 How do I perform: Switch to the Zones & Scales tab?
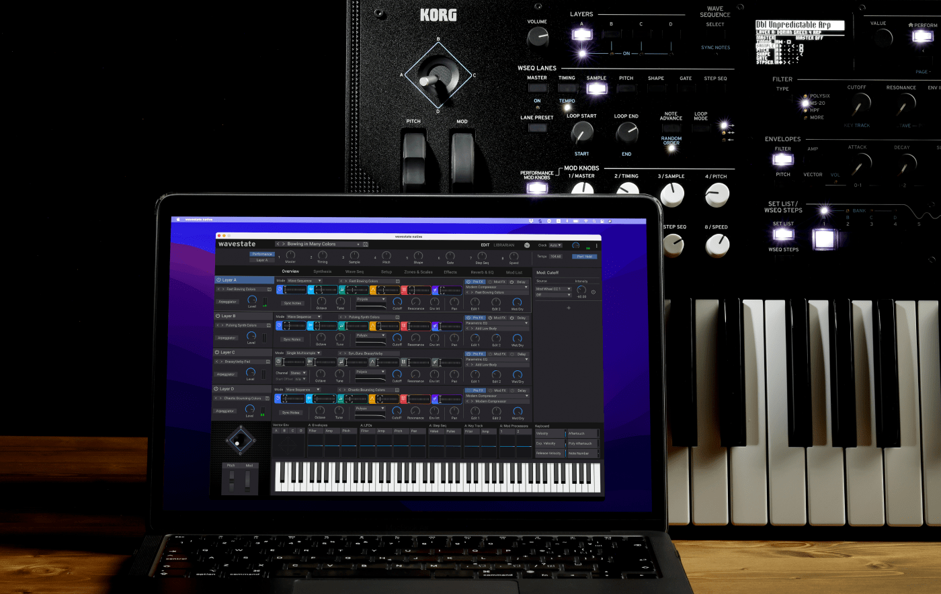click(418, 272)
